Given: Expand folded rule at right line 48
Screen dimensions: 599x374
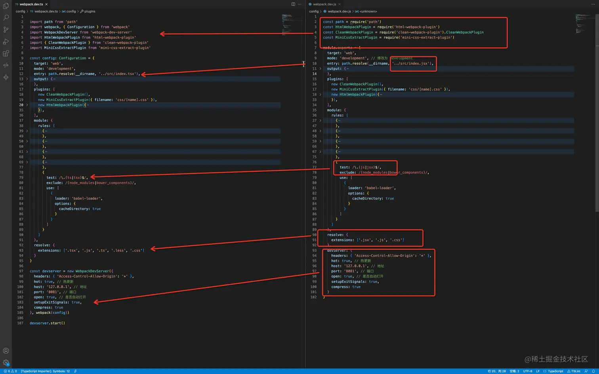Looking at the screenshot, I should (320, 131).
